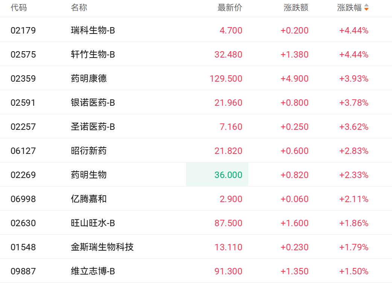Select the 涨跌额 column header
392x283 pixels.
tap(296, 8)
